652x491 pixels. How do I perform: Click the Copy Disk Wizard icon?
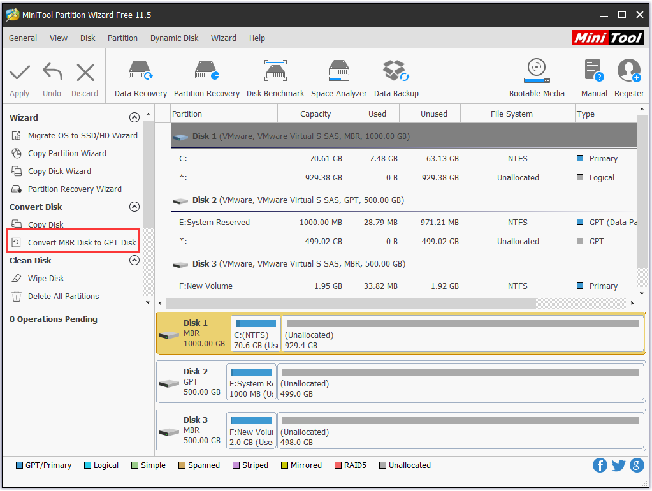pyautogui.click(x=16, y=172)
